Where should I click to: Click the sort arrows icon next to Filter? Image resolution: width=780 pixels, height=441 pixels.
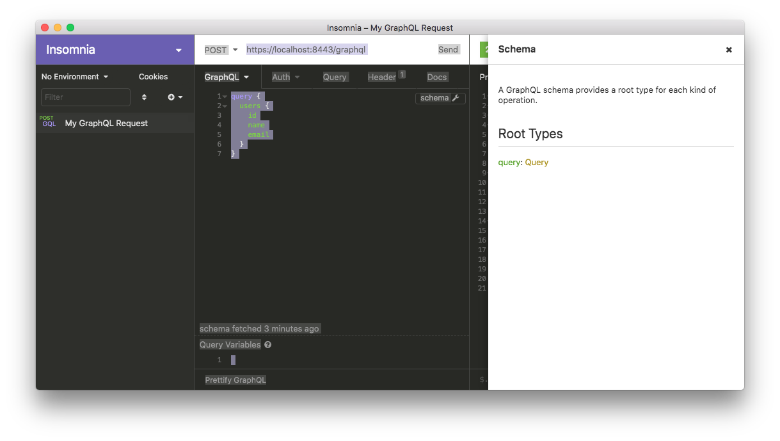pos(144,97)
